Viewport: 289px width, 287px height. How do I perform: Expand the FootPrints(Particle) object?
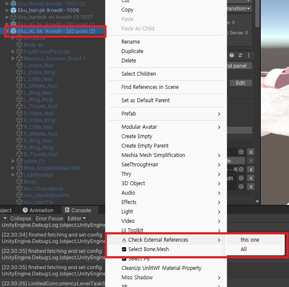(13, 51)
